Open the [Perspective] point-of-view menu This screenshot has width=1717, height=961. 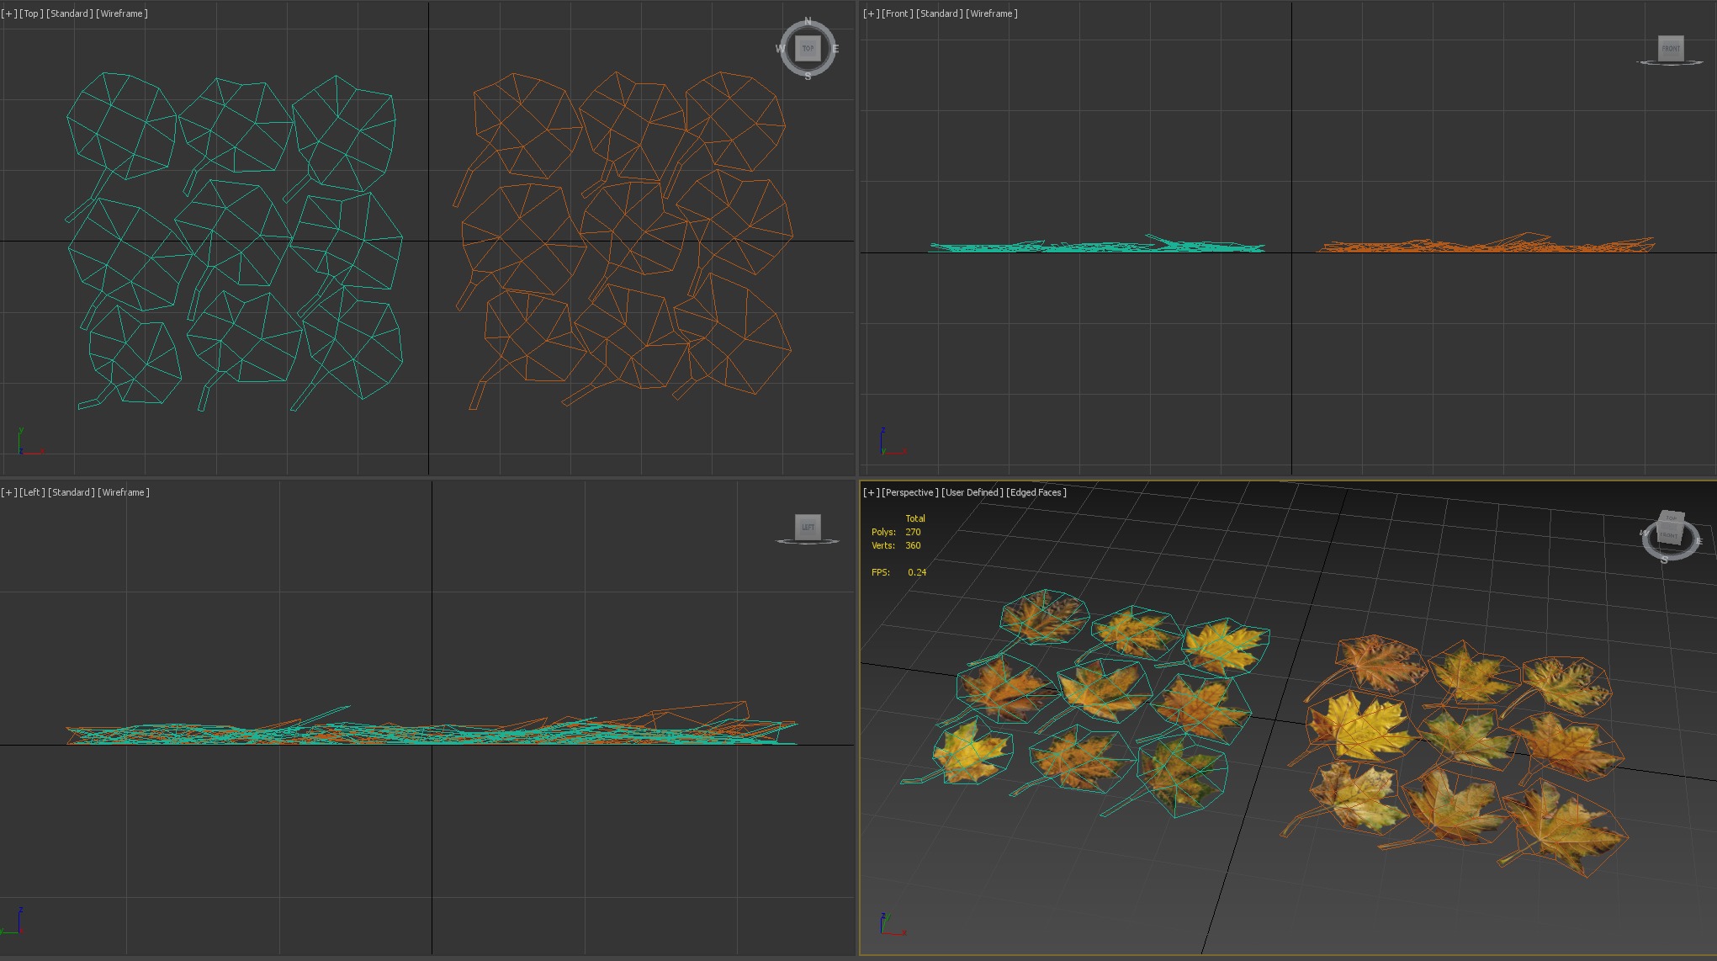point(910,492)
